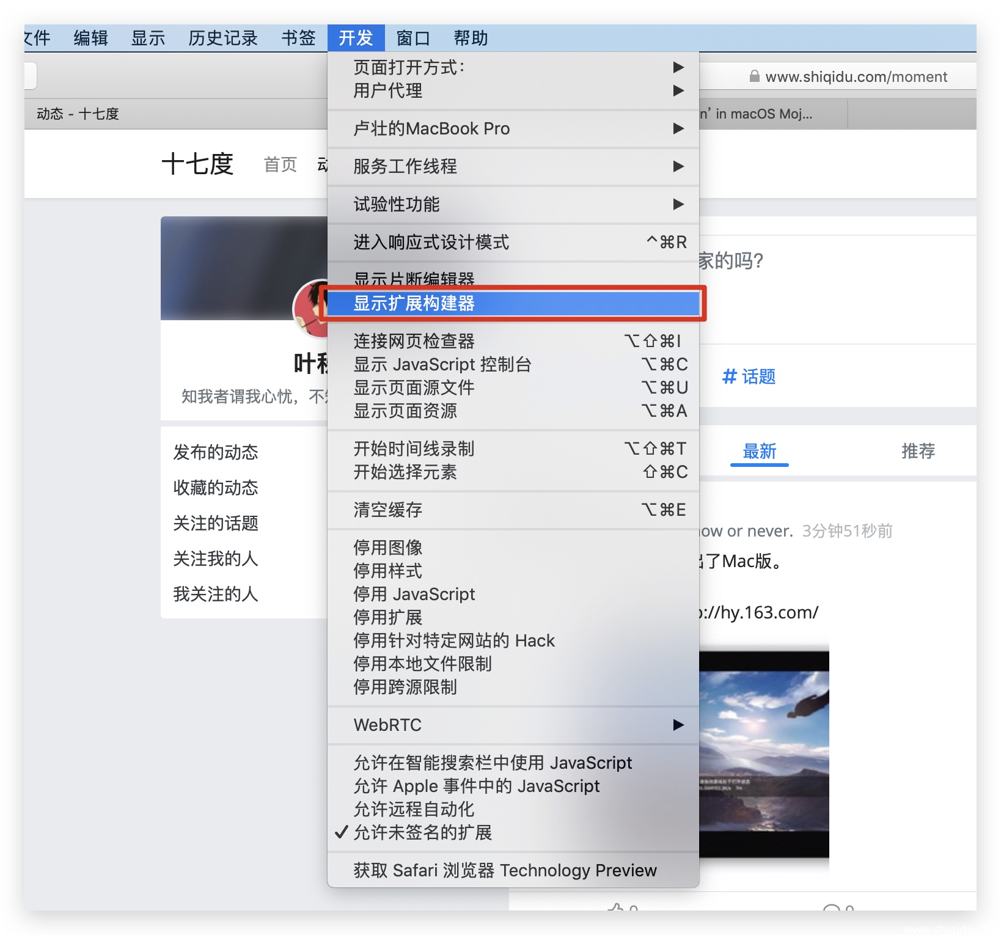Close the open 开发 menu
Viewport: 1001px width, 935px height.
[x=356, y=38]
